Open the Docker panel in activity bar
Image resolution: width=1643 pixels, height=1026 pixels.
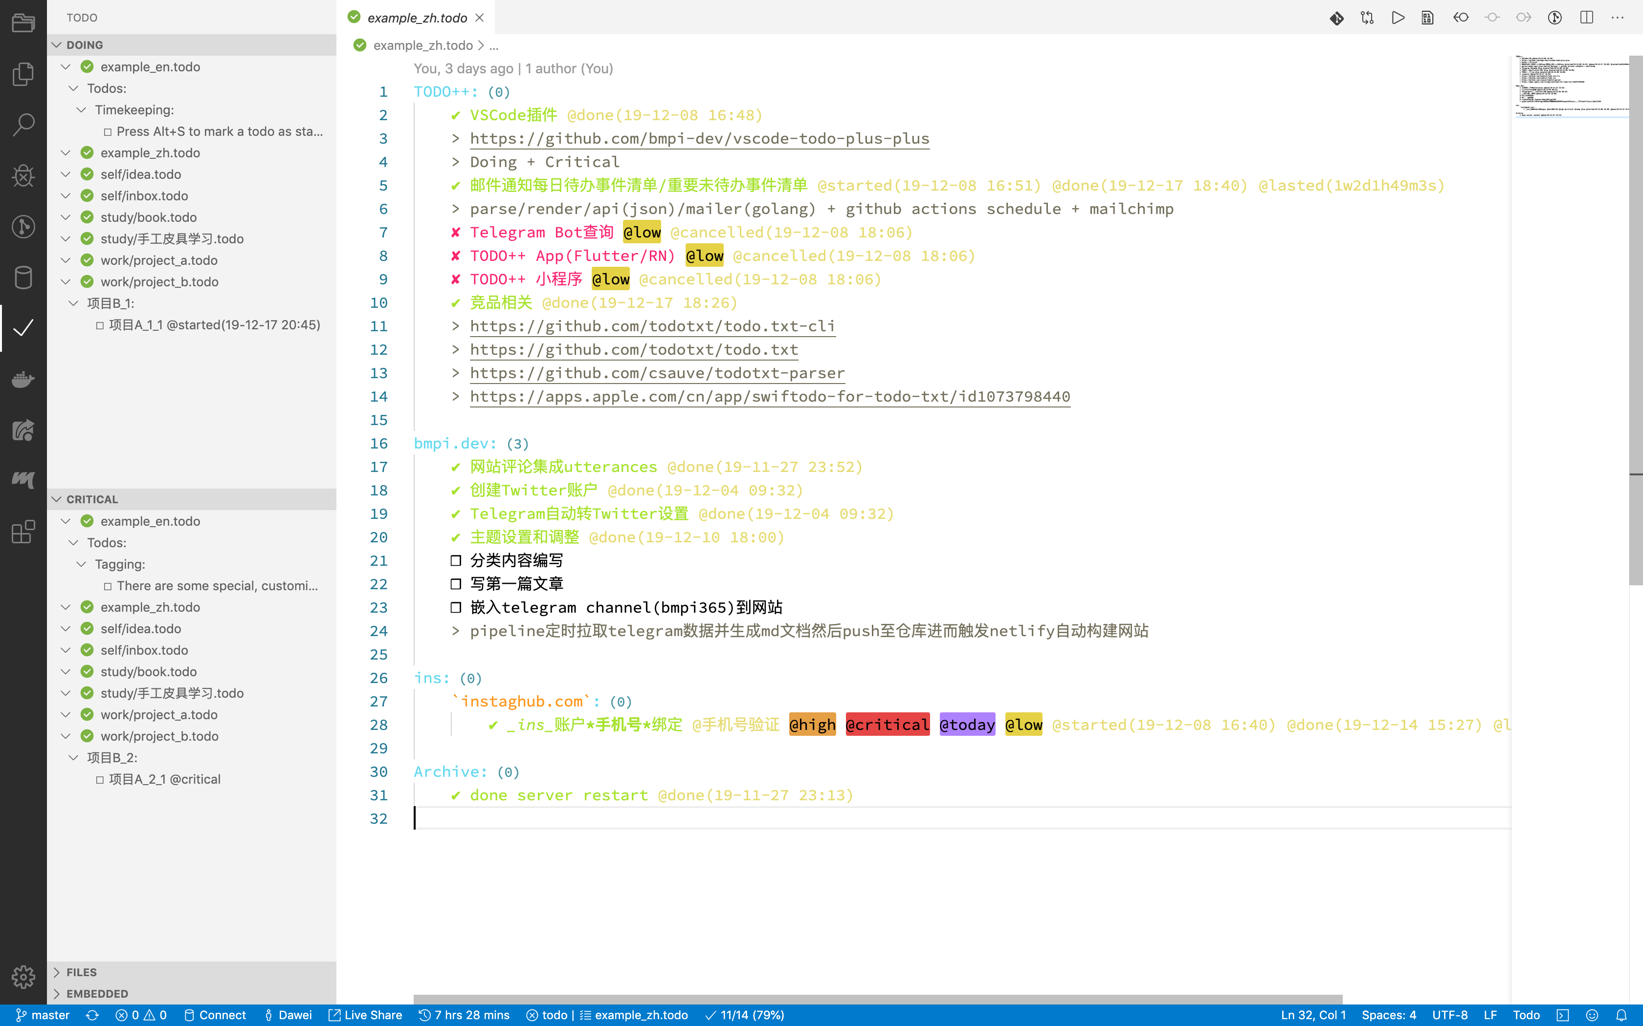(23, 379)
